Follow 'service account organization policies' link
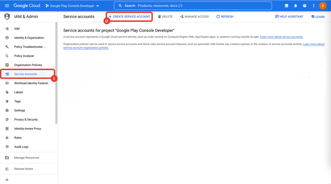331x184 pixels. 86,48
